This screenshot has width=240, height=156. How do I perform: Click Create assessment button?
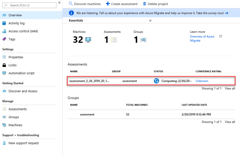tap(122, 4)
